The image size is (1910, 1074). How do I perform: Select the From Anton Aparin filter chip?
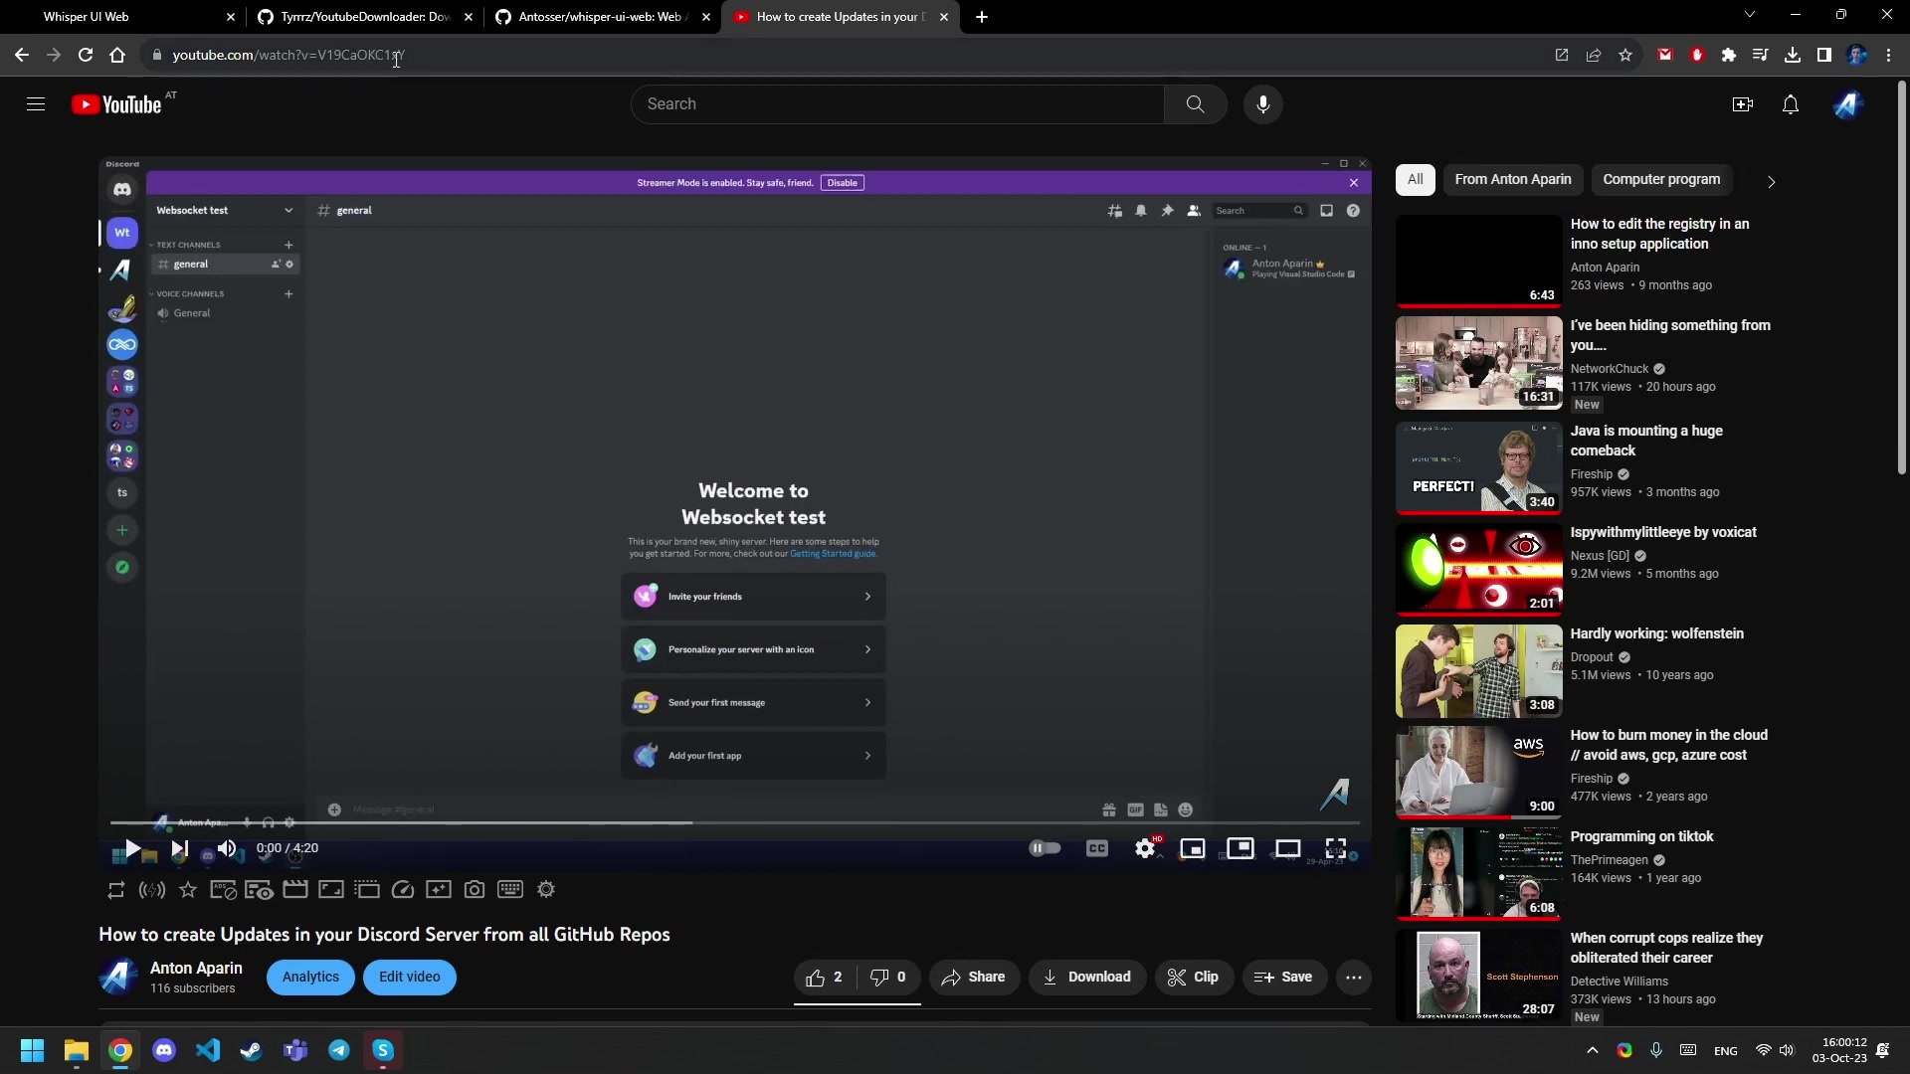[x=1513, y=179]
